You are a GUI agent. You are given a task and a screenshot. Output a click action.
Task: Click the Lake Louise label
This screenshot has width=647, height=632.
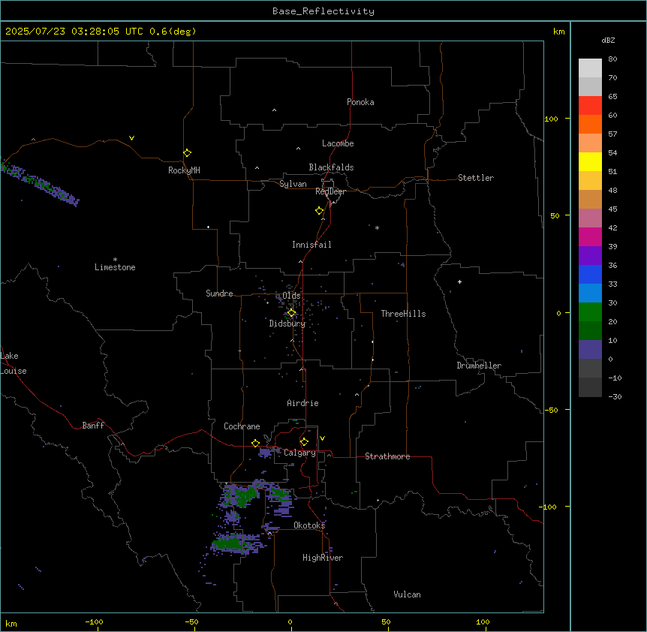pos(14,363)
